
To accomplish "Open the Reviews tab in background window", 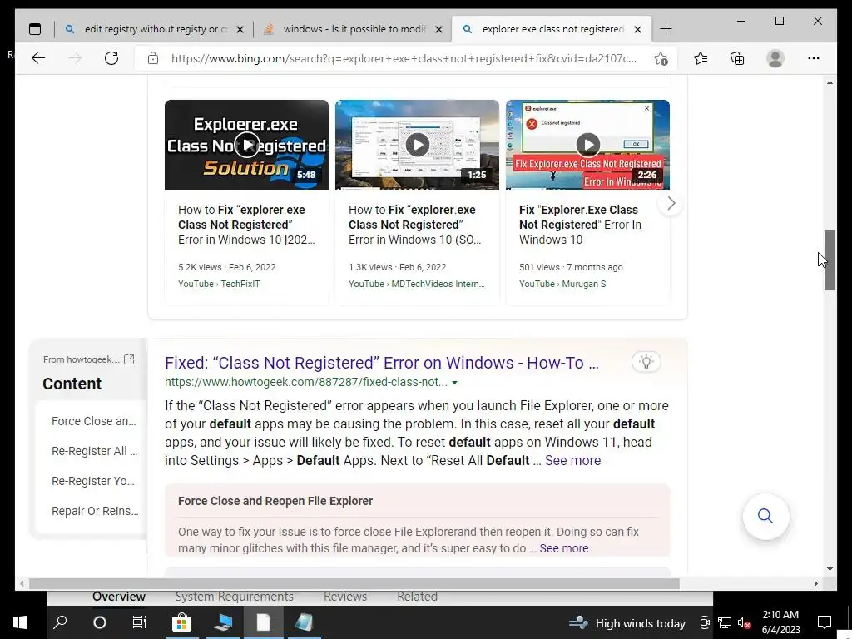I will coord(345,597).
